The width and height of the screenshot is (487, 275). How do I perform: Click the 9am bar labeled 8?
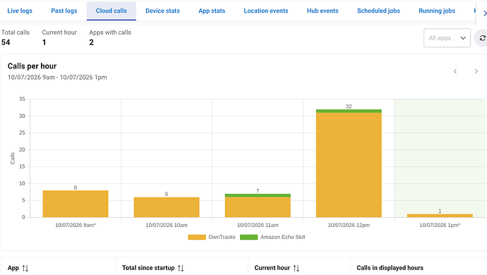pyautogui.click(x=76, y=204)
